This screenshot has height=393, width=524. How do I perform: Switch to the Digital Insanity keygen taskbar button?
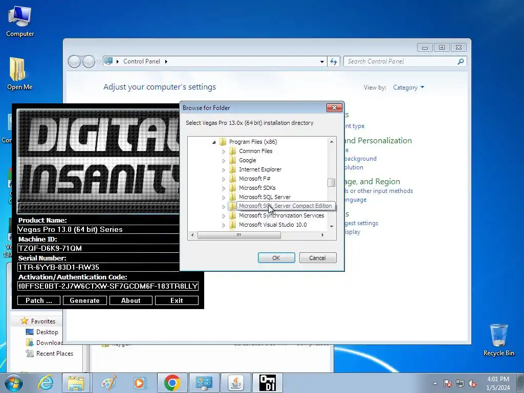pos(268,383)
